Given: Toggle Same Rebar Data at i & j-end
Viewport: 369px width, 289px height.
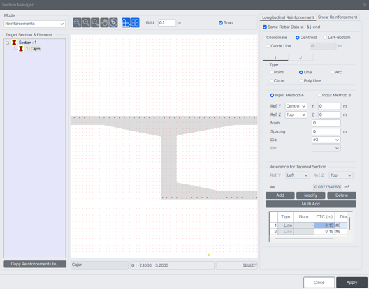Looking at the screenshot, I should (265, 27).
